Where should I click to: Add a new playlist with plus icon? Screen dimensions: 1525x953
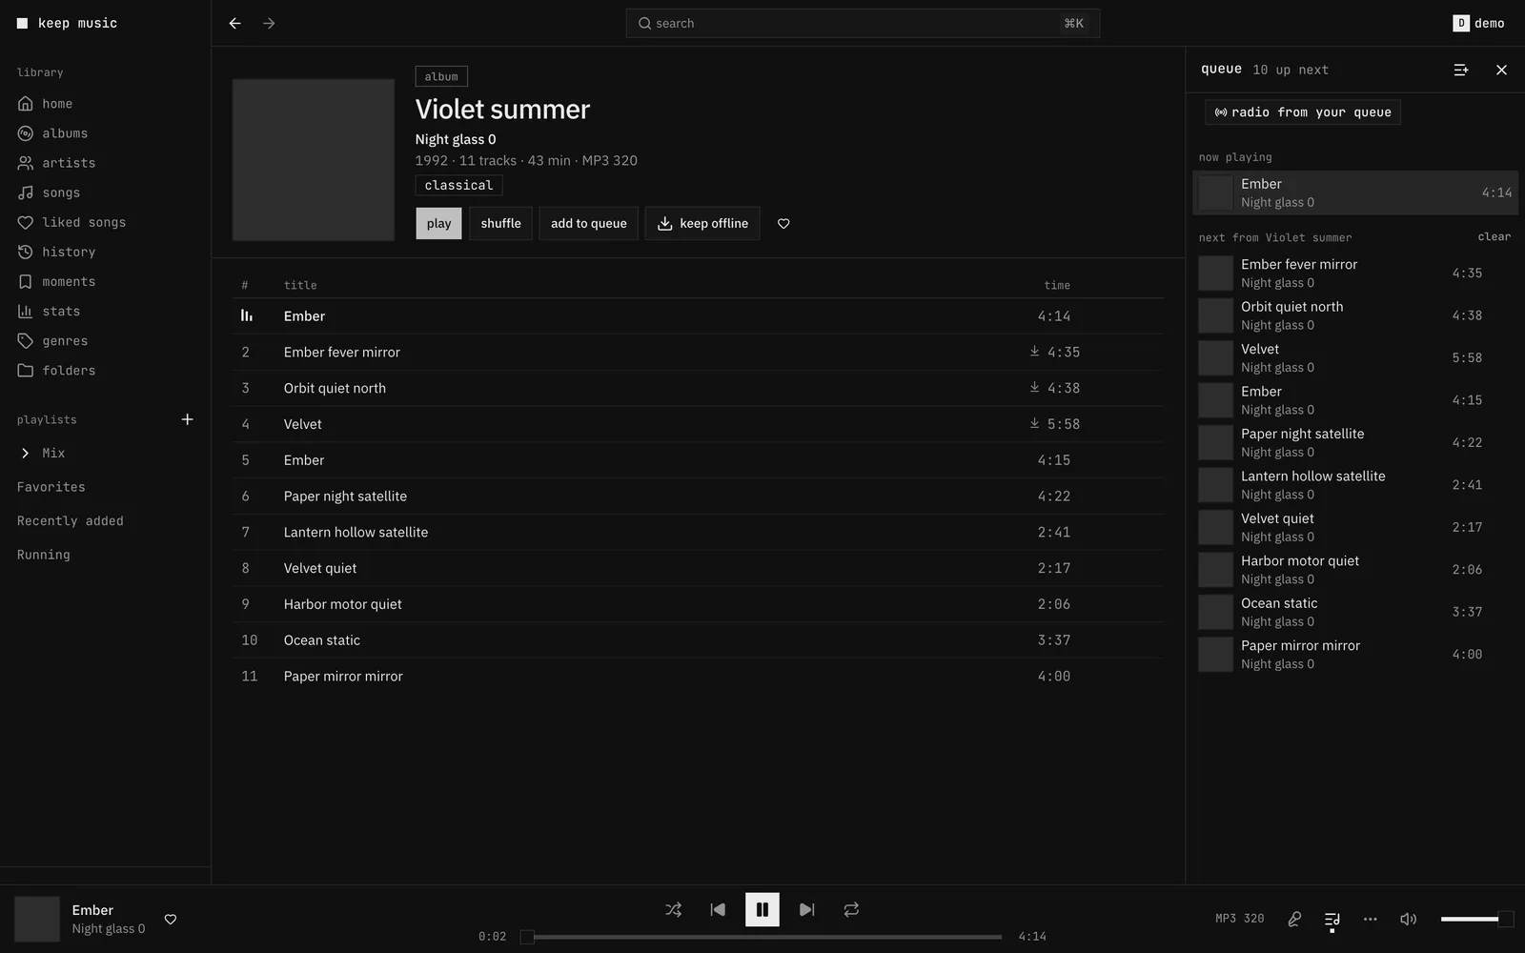(188, 419)
